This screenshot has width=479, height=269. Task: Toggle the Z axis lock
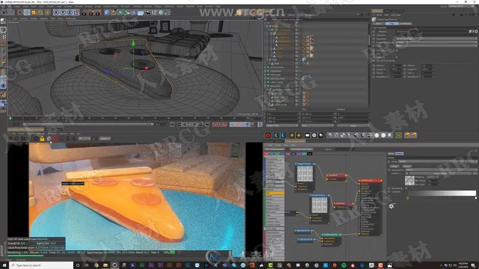[70, 12]
